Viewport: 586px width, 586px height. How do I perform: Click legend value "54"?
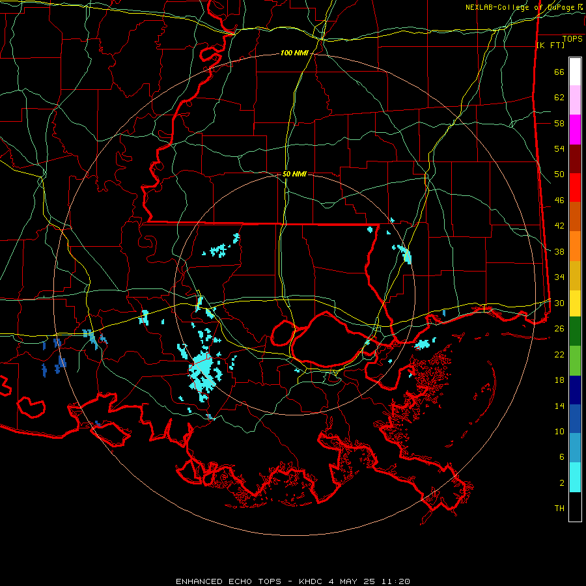click(559, 148)
